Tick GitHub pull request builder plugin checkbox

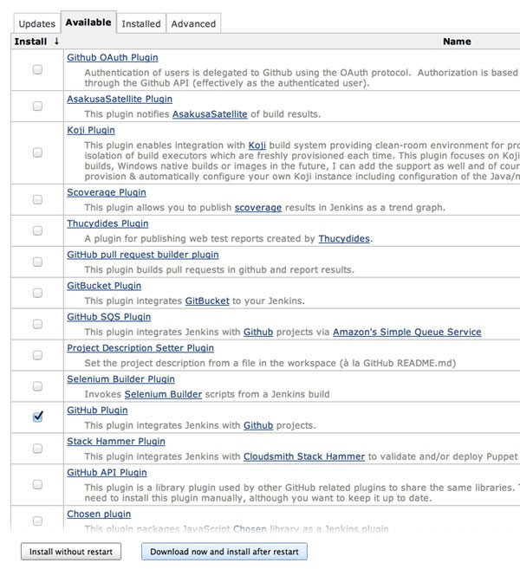pyautogui.click(x=37, y=262)
